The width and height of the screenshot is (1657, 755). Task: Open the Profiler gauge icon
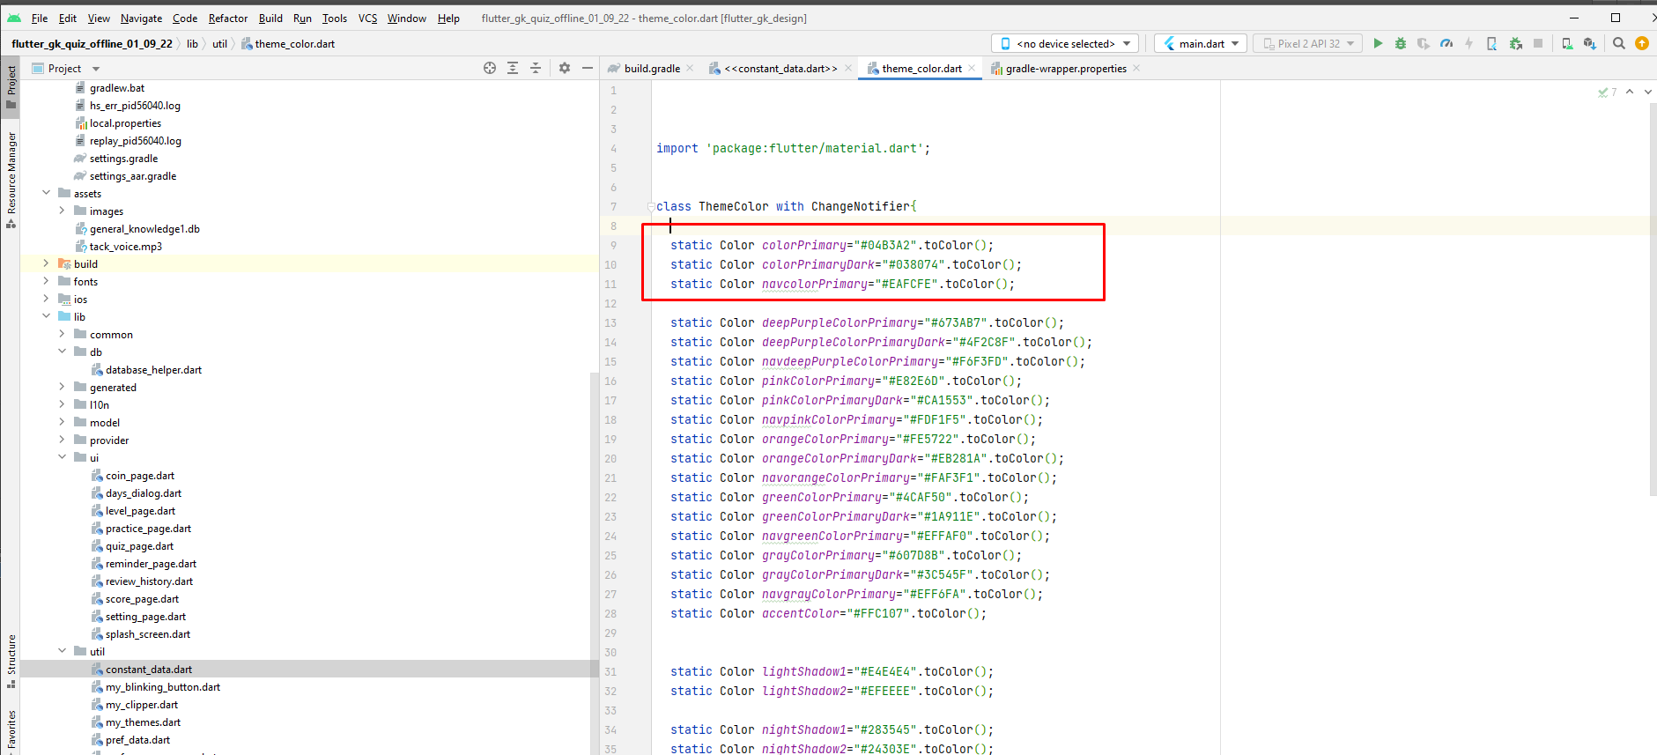coord(1446,43)
